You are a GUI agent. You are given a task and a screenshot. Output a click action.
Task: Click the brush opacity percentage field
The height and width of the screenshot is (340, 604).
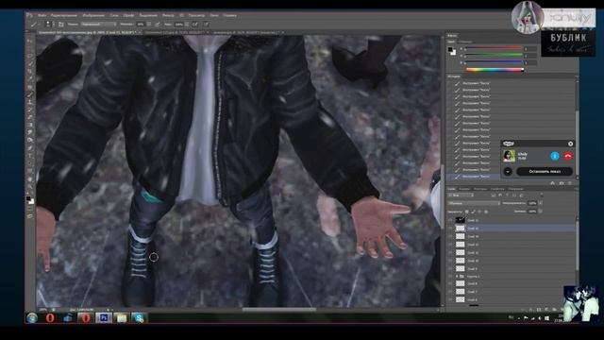click(x=141, y=25)
